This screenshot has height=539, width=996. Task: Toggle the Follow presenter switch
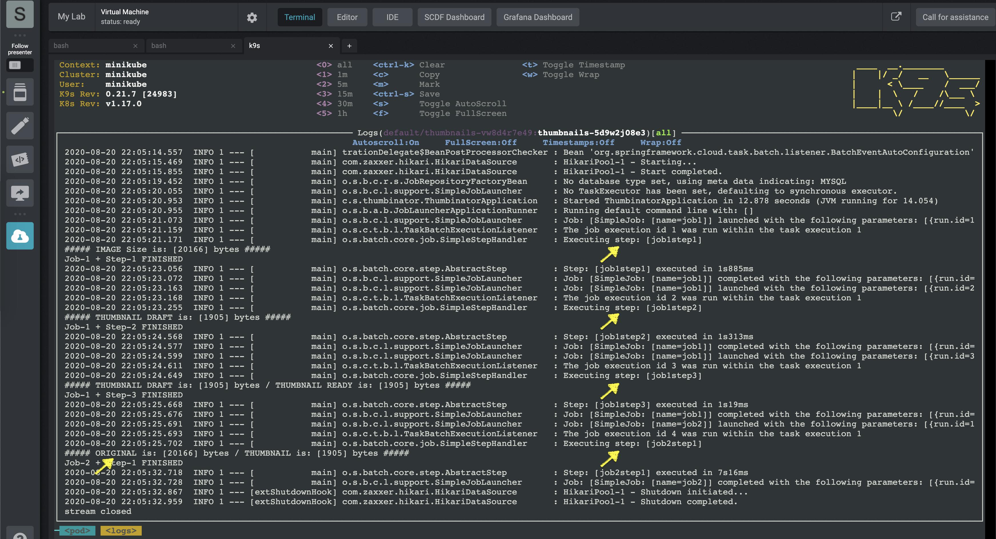20,65
